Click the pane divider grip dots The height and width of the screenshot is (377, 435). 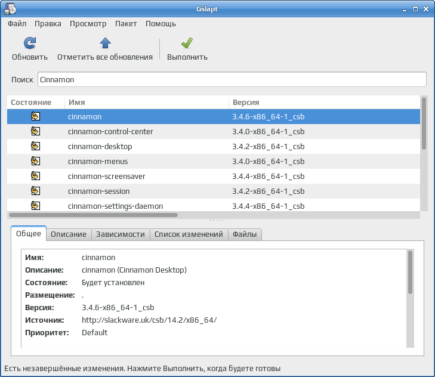[217, 220]
